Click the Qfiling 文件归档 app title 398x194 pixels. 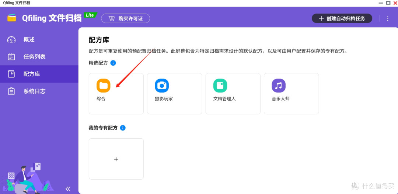52,18
